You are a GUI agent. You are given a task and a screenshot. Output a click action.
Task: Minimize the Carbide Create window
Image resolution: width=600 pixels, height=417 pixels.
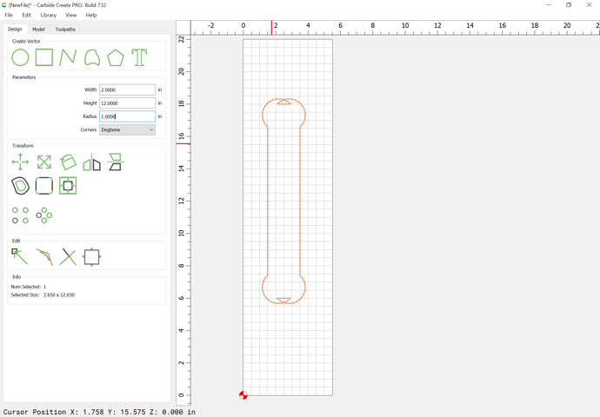[549, 5]
